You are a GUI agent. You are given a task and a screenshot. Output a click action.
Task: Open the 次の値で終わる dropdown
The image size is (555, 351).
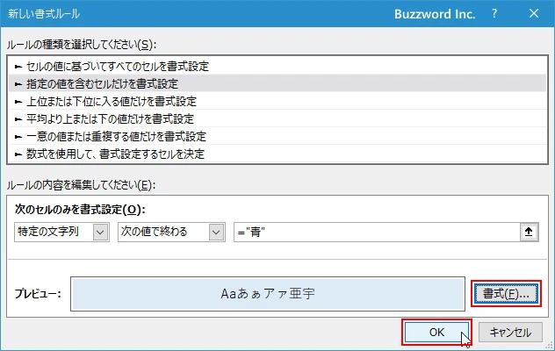coord(171,233)
